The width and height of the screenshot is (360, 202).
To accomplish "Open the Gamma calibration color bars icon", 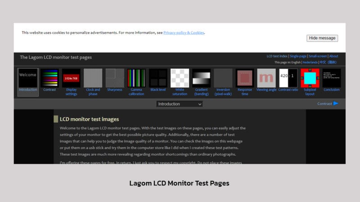I will point(136,78).
